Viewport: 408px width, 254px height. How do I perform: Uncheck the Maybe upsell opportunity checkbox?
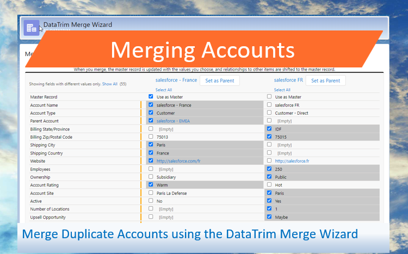(270, 216)
